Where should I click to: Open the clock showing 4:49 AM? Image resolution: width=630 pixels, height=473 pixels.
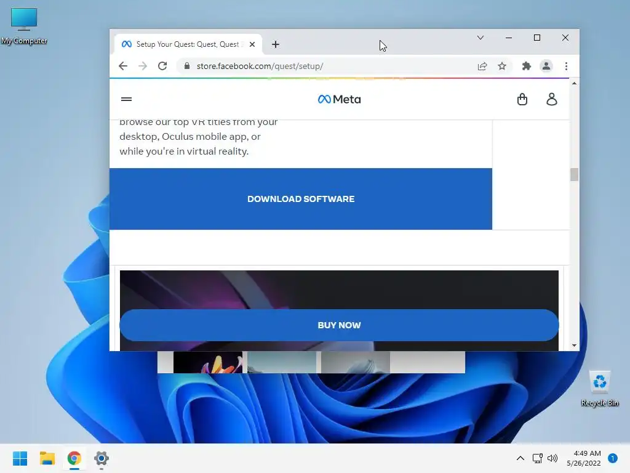point(584,458)
